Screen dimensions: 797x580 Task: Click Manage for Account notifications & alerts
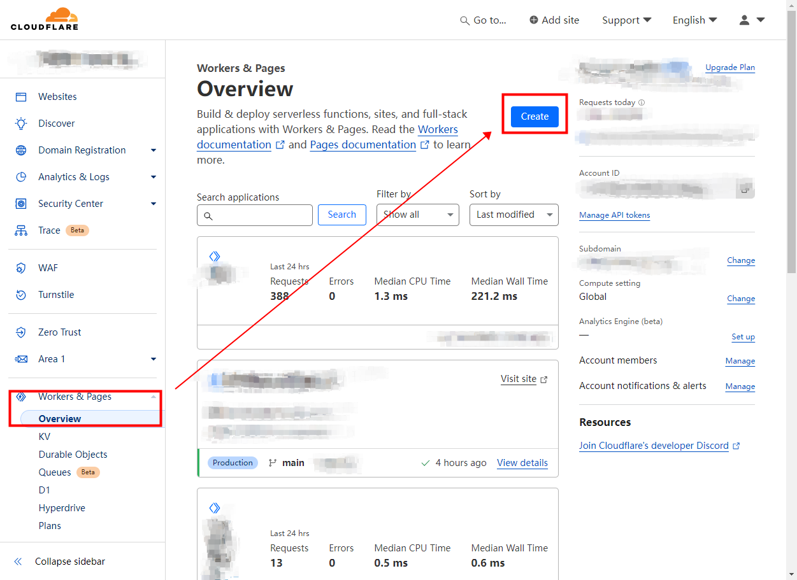click(x=740, y=386)
